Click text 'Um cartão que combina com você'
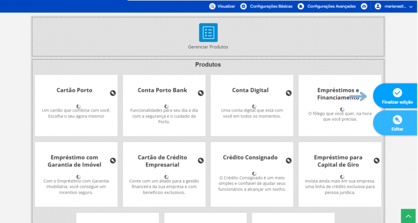 click(x=76, y=110)
